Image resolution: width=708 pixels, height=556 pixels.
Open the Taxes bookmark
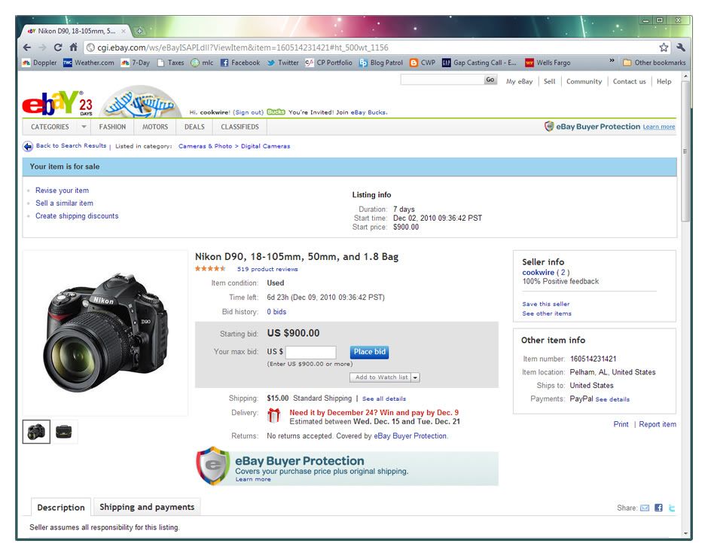pyautogui.click(x=170, y=63)
